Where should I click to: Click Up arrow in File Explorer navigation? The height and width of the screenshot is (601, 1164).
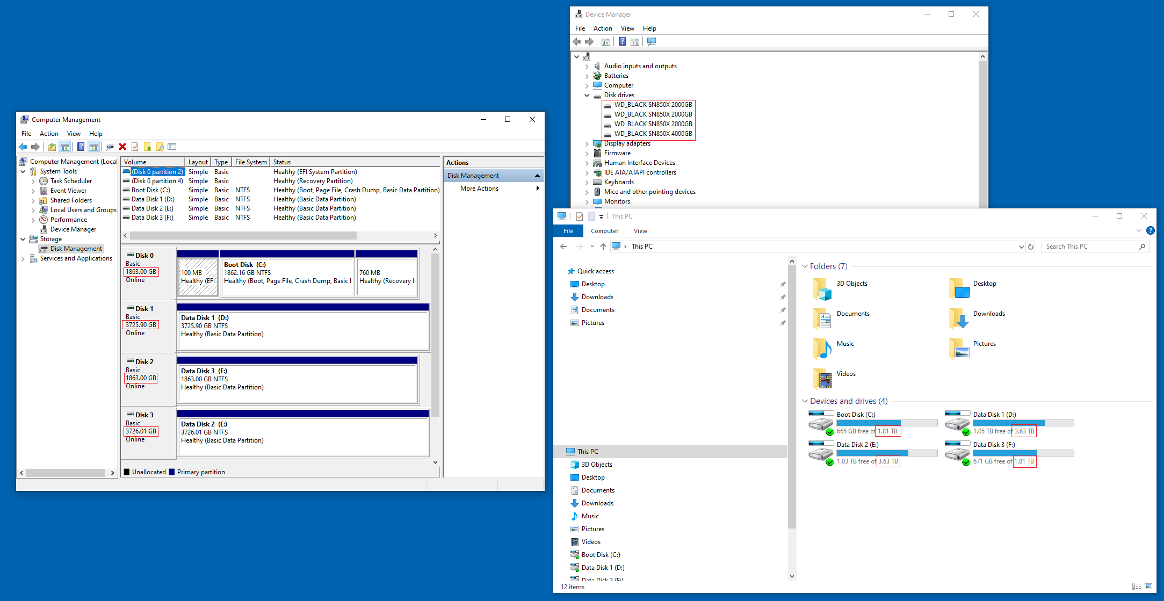603,247
